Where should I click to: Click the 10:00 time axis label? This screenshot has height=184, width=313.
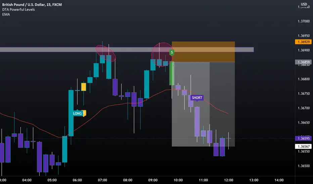pos(178,180)
